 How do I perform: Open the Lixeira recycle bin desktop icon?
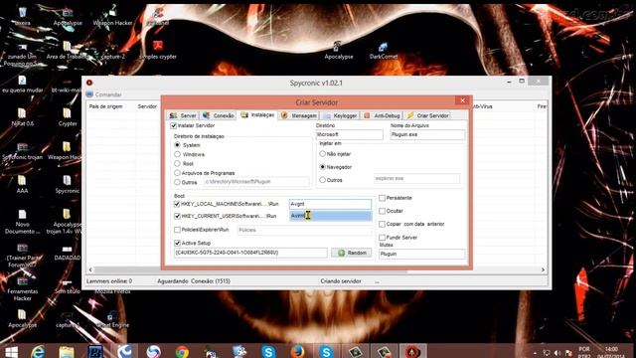[x=22, y=16]
